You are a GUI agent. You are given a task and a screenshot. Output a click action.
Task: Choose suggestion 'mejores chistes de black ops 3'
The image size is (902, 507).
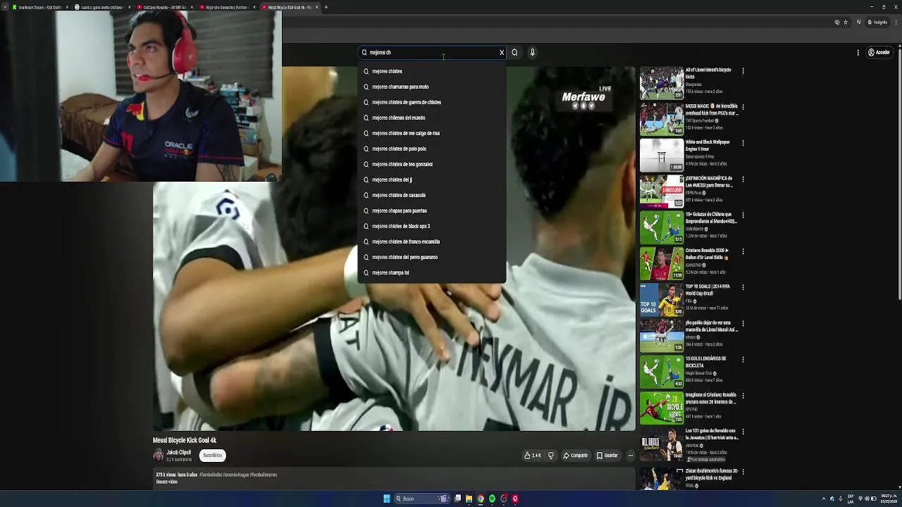coord(431,226)
